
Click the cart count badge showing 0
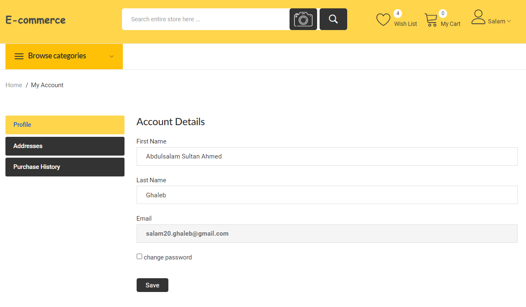[444, 13]
